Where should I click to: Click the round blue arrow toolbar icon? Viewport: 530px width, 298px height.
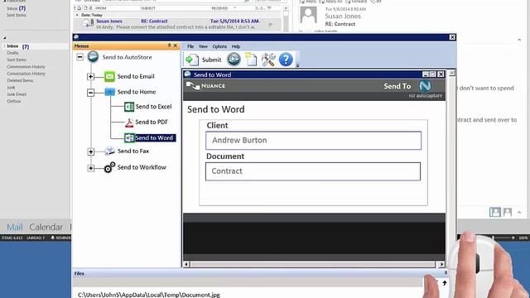click(234, 60)
